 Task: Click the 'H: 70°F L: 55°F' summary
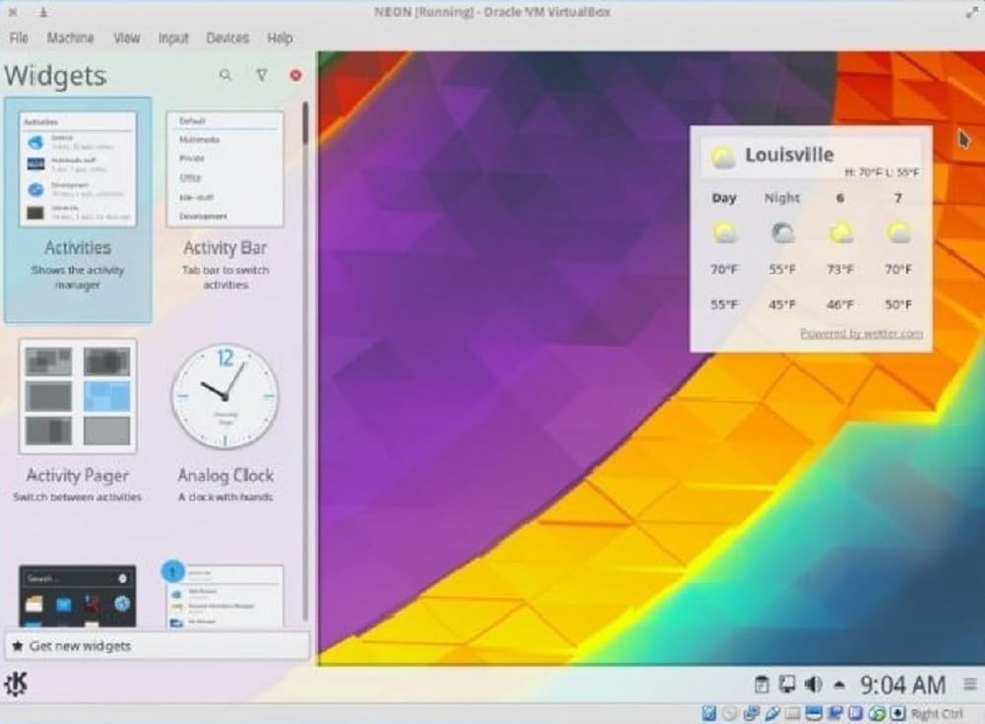[882, 172]
